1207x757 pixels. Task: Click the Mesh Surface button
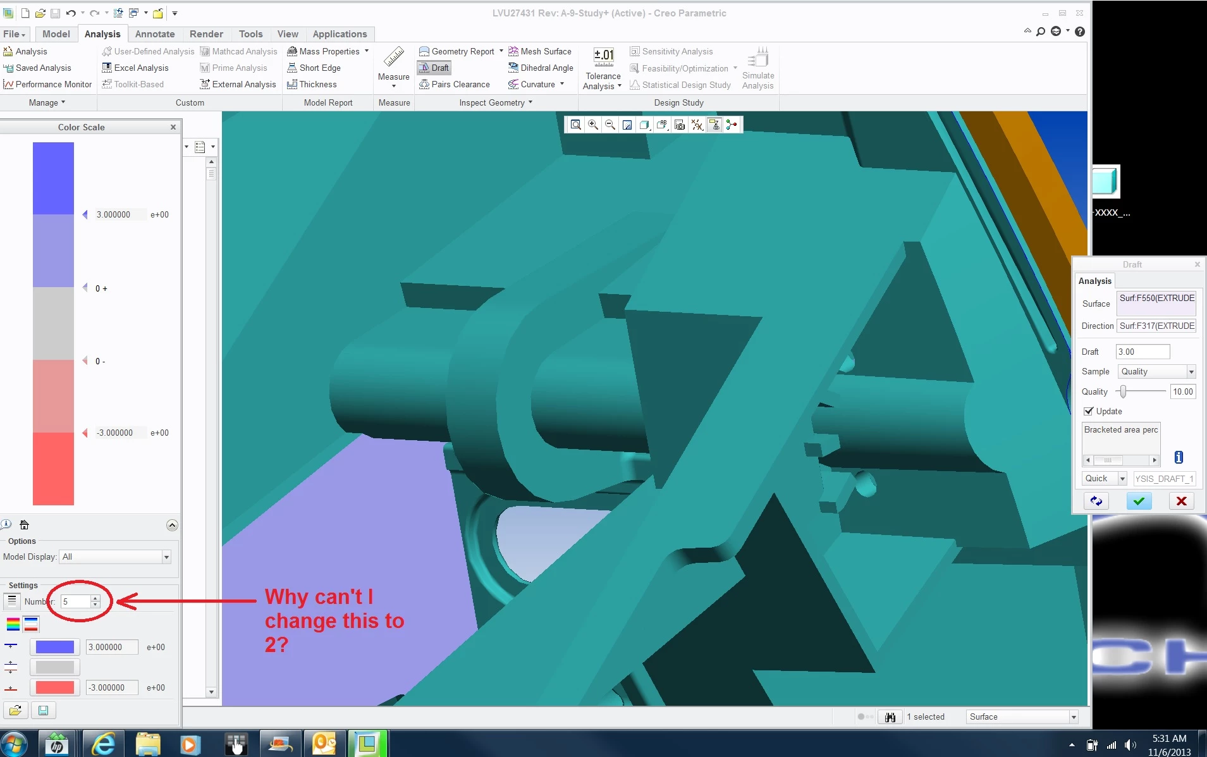tap(540, 51)
